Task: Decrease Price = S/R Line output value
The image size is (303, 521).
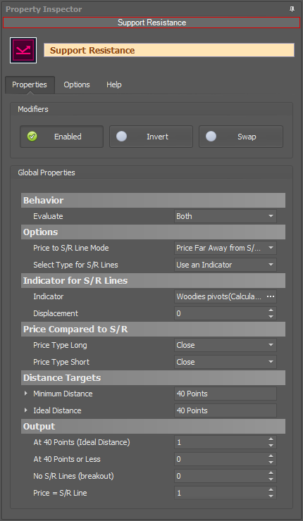Action: 271,496
